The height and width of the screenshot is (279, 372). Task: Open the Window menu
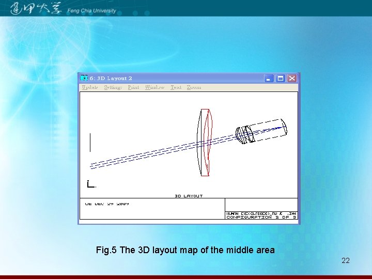click(154, 87)
